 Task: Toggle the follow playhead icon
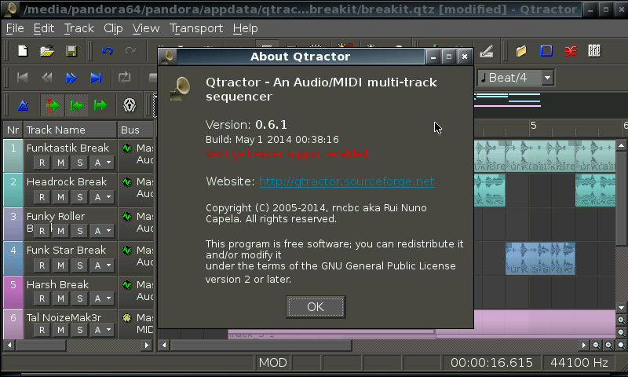point(52,105)
